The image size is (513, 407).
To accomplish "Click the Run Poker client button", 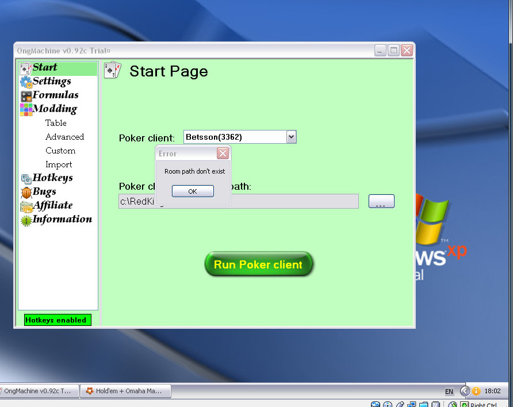I will (258, 264).
